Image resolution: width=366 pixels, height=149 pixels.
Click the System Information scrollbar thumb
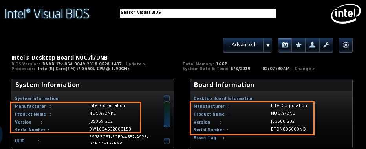coord(167,114)
